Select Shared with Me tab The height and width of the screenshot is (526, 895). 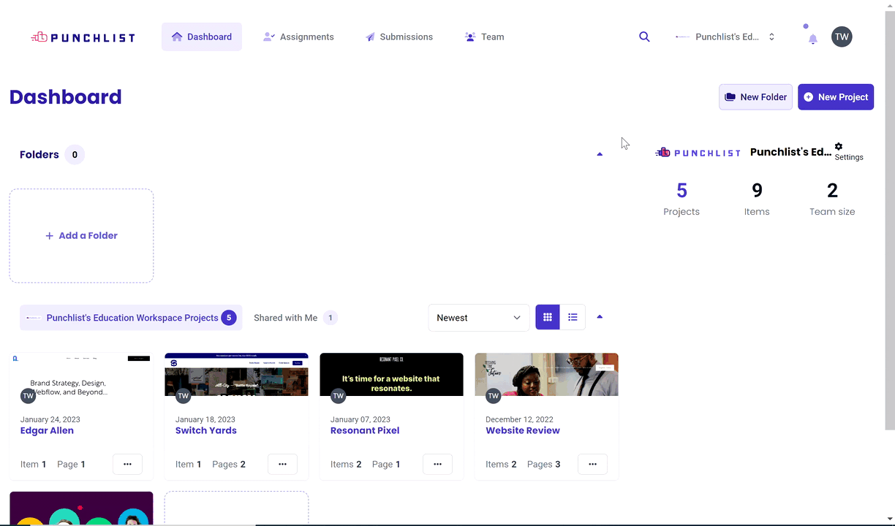295,318
